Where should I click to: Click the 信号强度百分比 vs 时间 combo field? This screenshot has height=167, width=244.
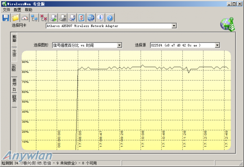[87, 45]
